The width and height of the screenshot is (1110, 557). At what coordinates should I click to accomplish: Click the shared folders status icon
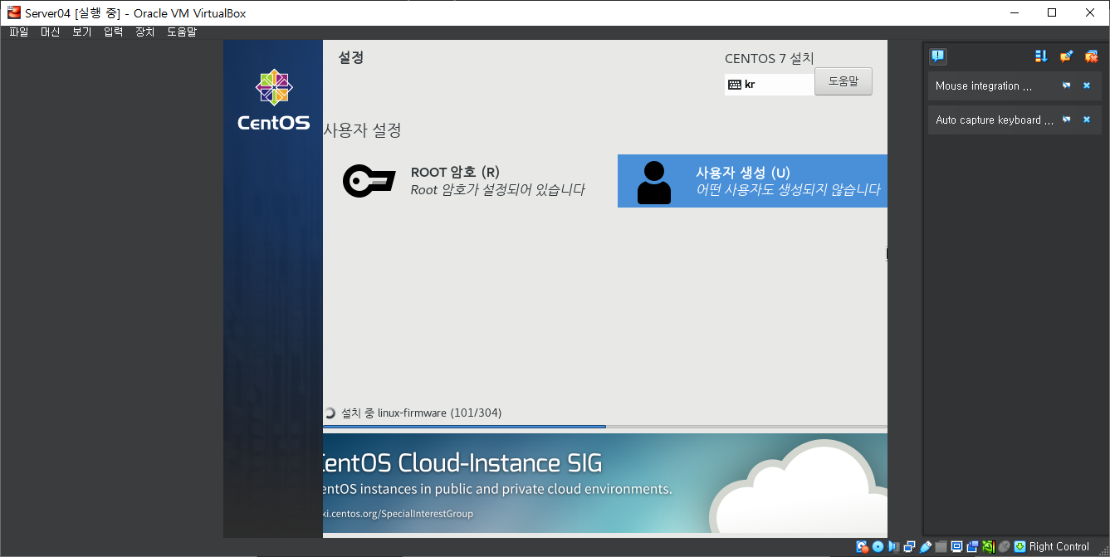pos(941,546)
